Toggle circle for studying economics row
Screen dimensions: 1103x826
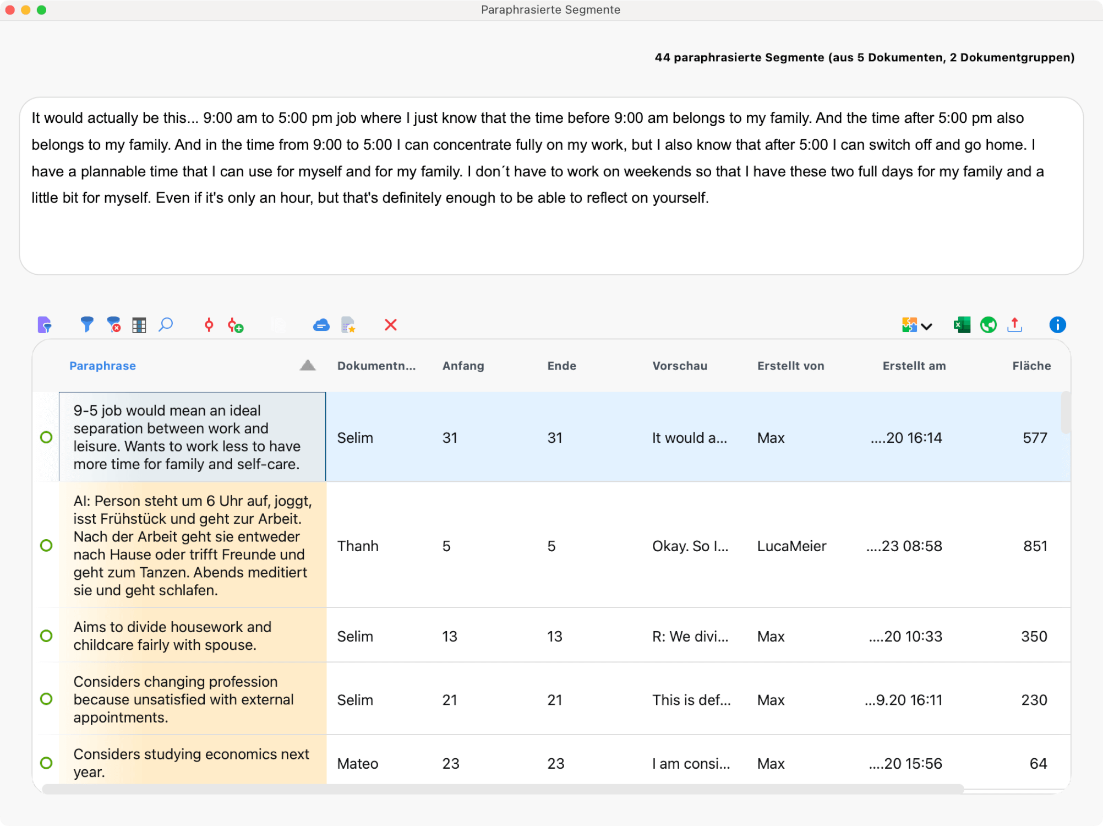(x=46, y=763)
